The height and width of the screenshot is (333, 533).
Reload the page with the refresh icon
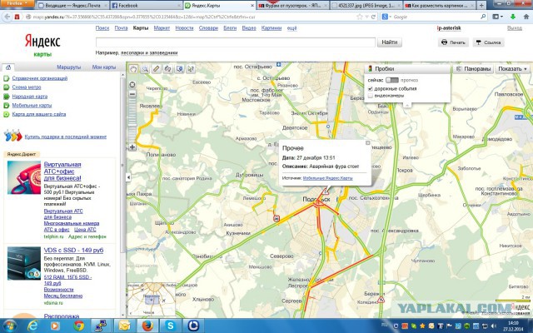(x=373, y=17)
